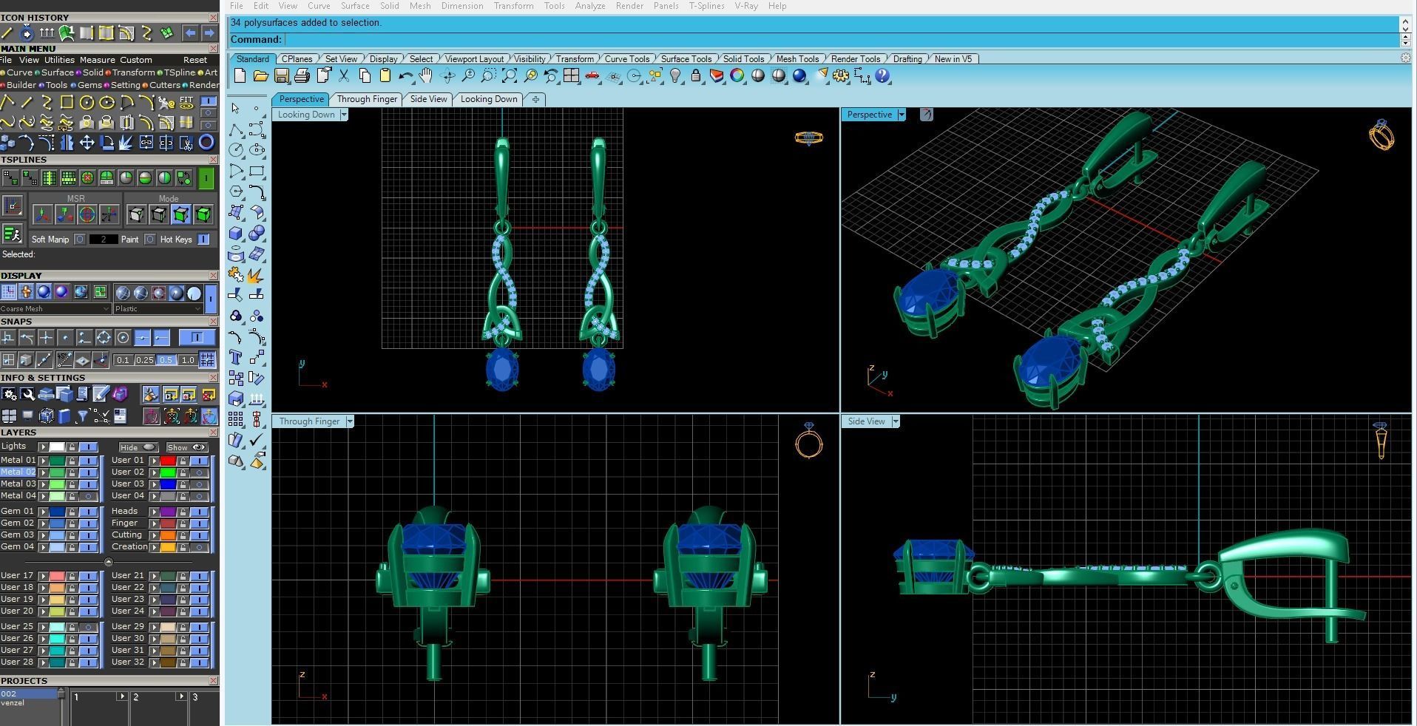This screenshot has height=726, width=1417.
Task: Click the New file icon in Standard toolbar
Action: 240,75
